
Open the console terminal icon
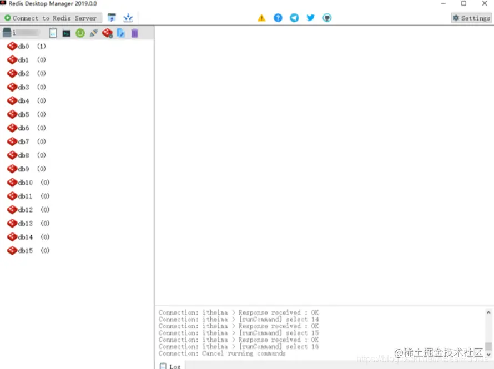(67, 33)
